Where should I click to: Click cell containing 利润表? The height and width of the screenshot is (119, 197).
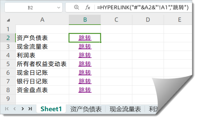click(x=42, y=55)
